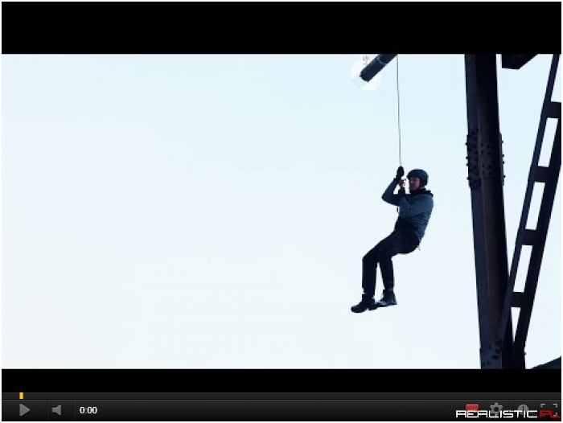
Task: Click the rope above the man's hands
Action: pos(398,121)
